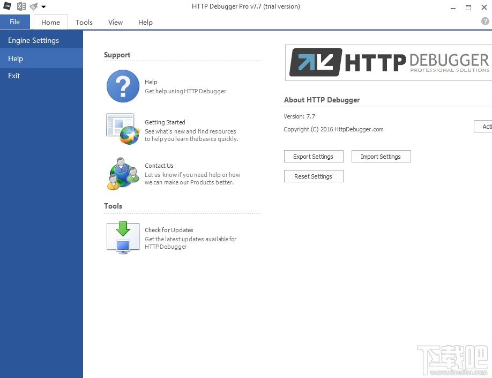The image size is (492, 378).
Task: Click the HTTP Debugger logo banner
Action: (x=389, y=63)
